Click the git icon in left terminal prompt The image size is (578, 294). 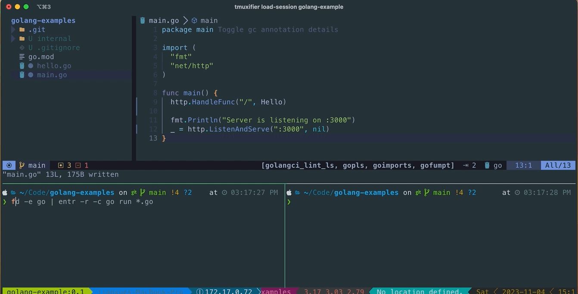click(x=134, y=193)
